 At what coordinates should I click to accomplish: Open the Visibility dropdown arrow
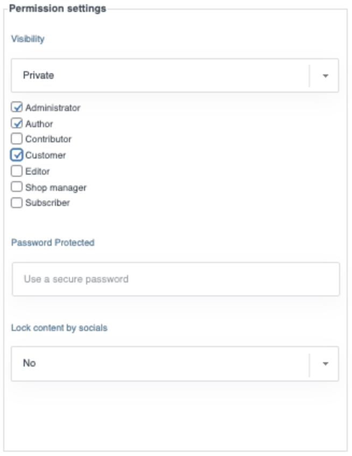tap(325, 76)
